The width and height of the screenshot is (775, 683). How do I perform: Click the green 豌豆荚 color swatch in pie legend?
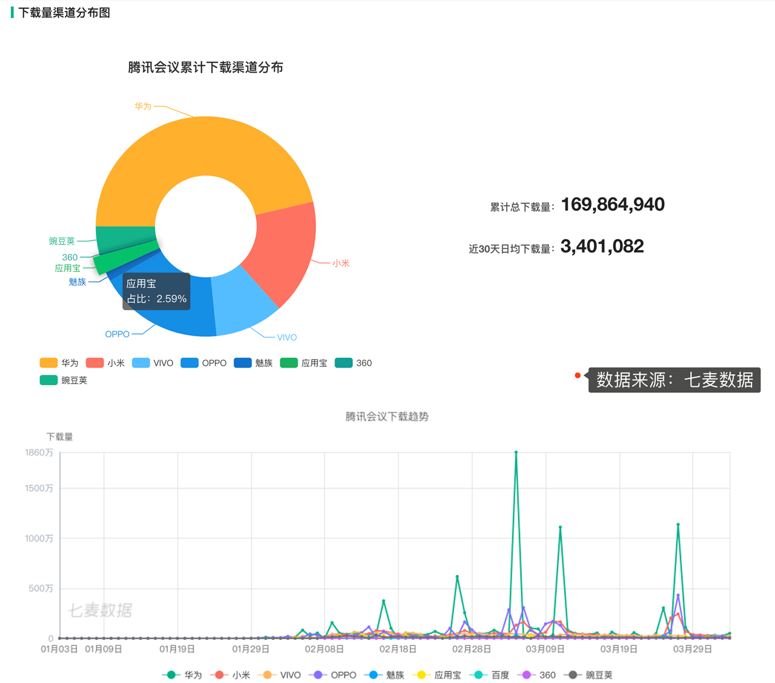pos(47,379)
